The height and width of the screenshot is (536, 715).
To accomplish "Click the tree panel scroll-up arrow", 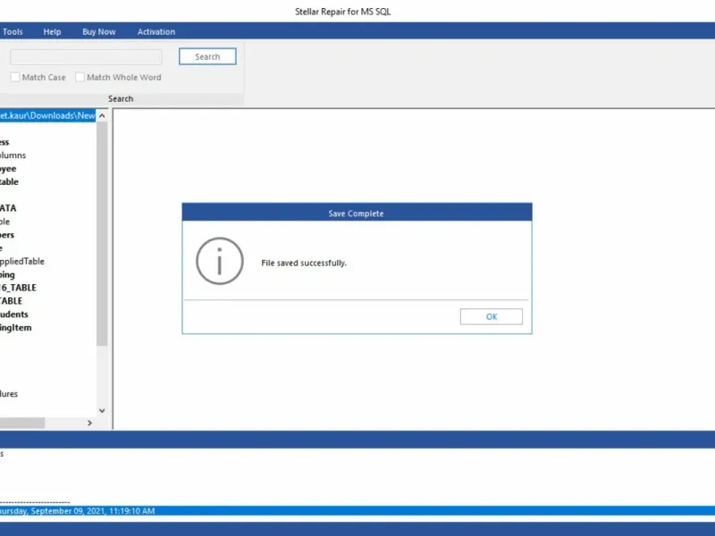I will (102, 116).
